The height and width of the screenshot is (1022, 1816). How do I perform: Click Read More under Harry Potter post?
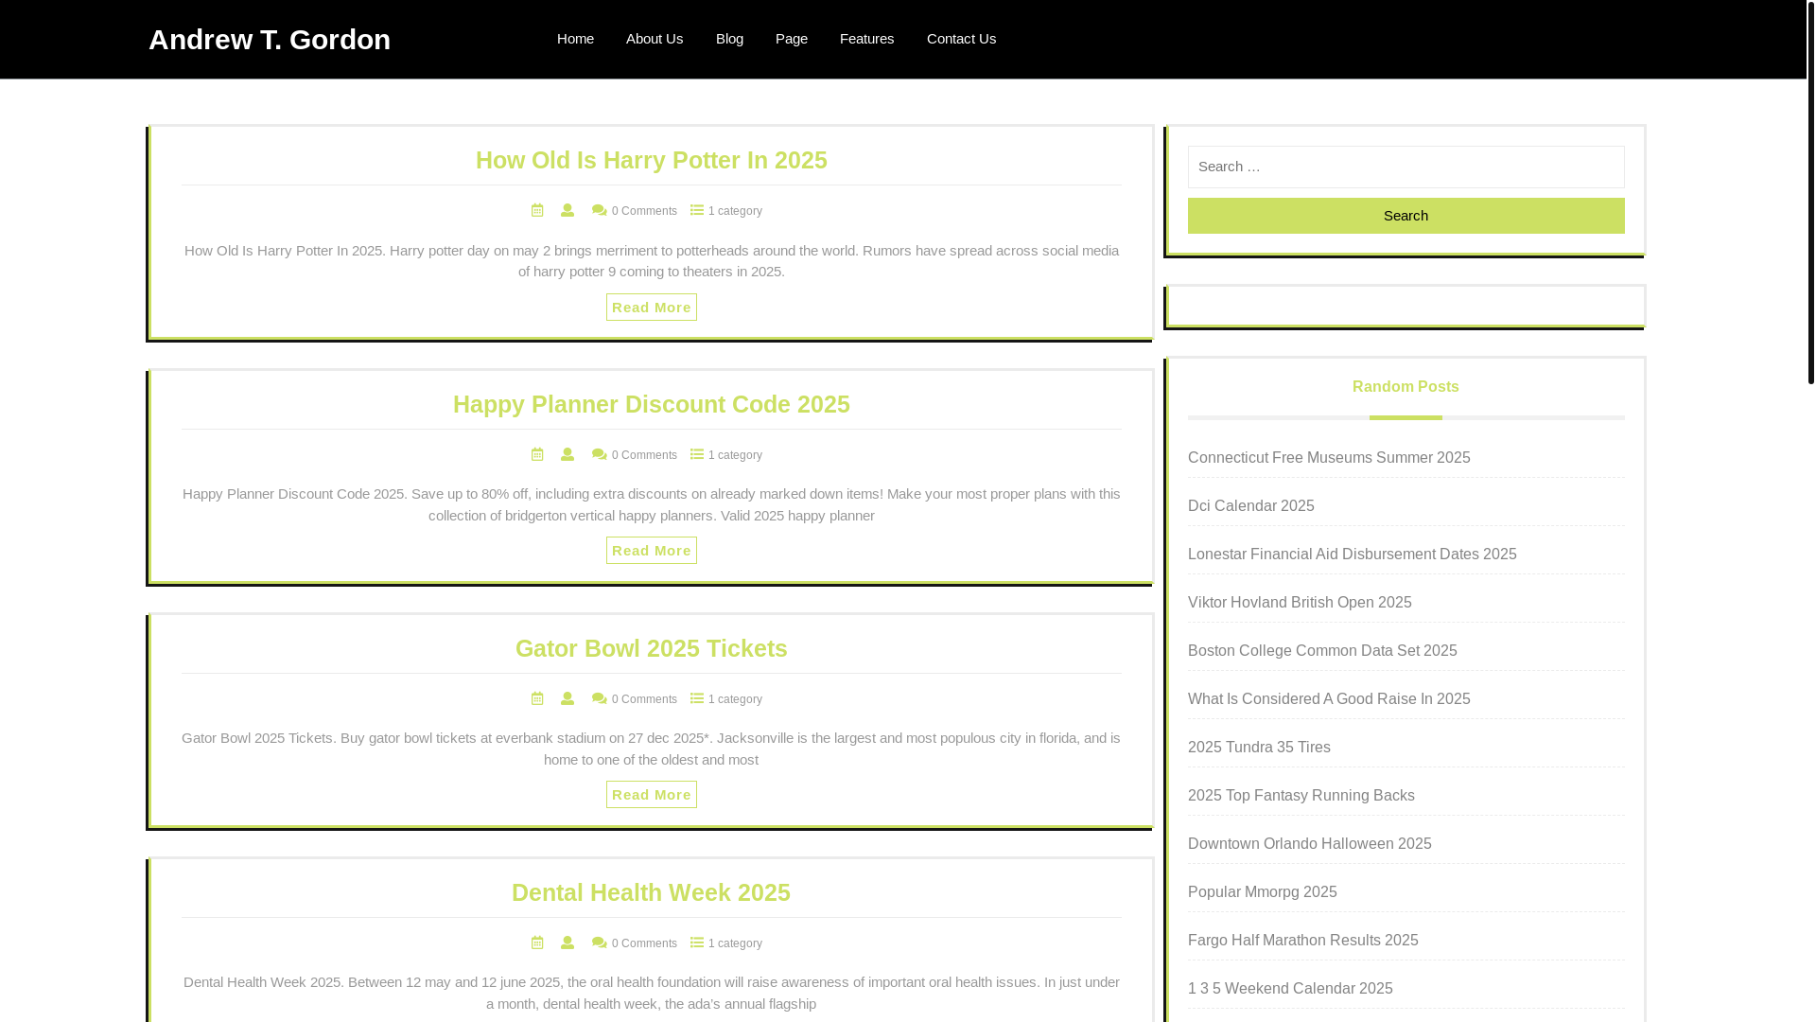click(x=652, y=307)
